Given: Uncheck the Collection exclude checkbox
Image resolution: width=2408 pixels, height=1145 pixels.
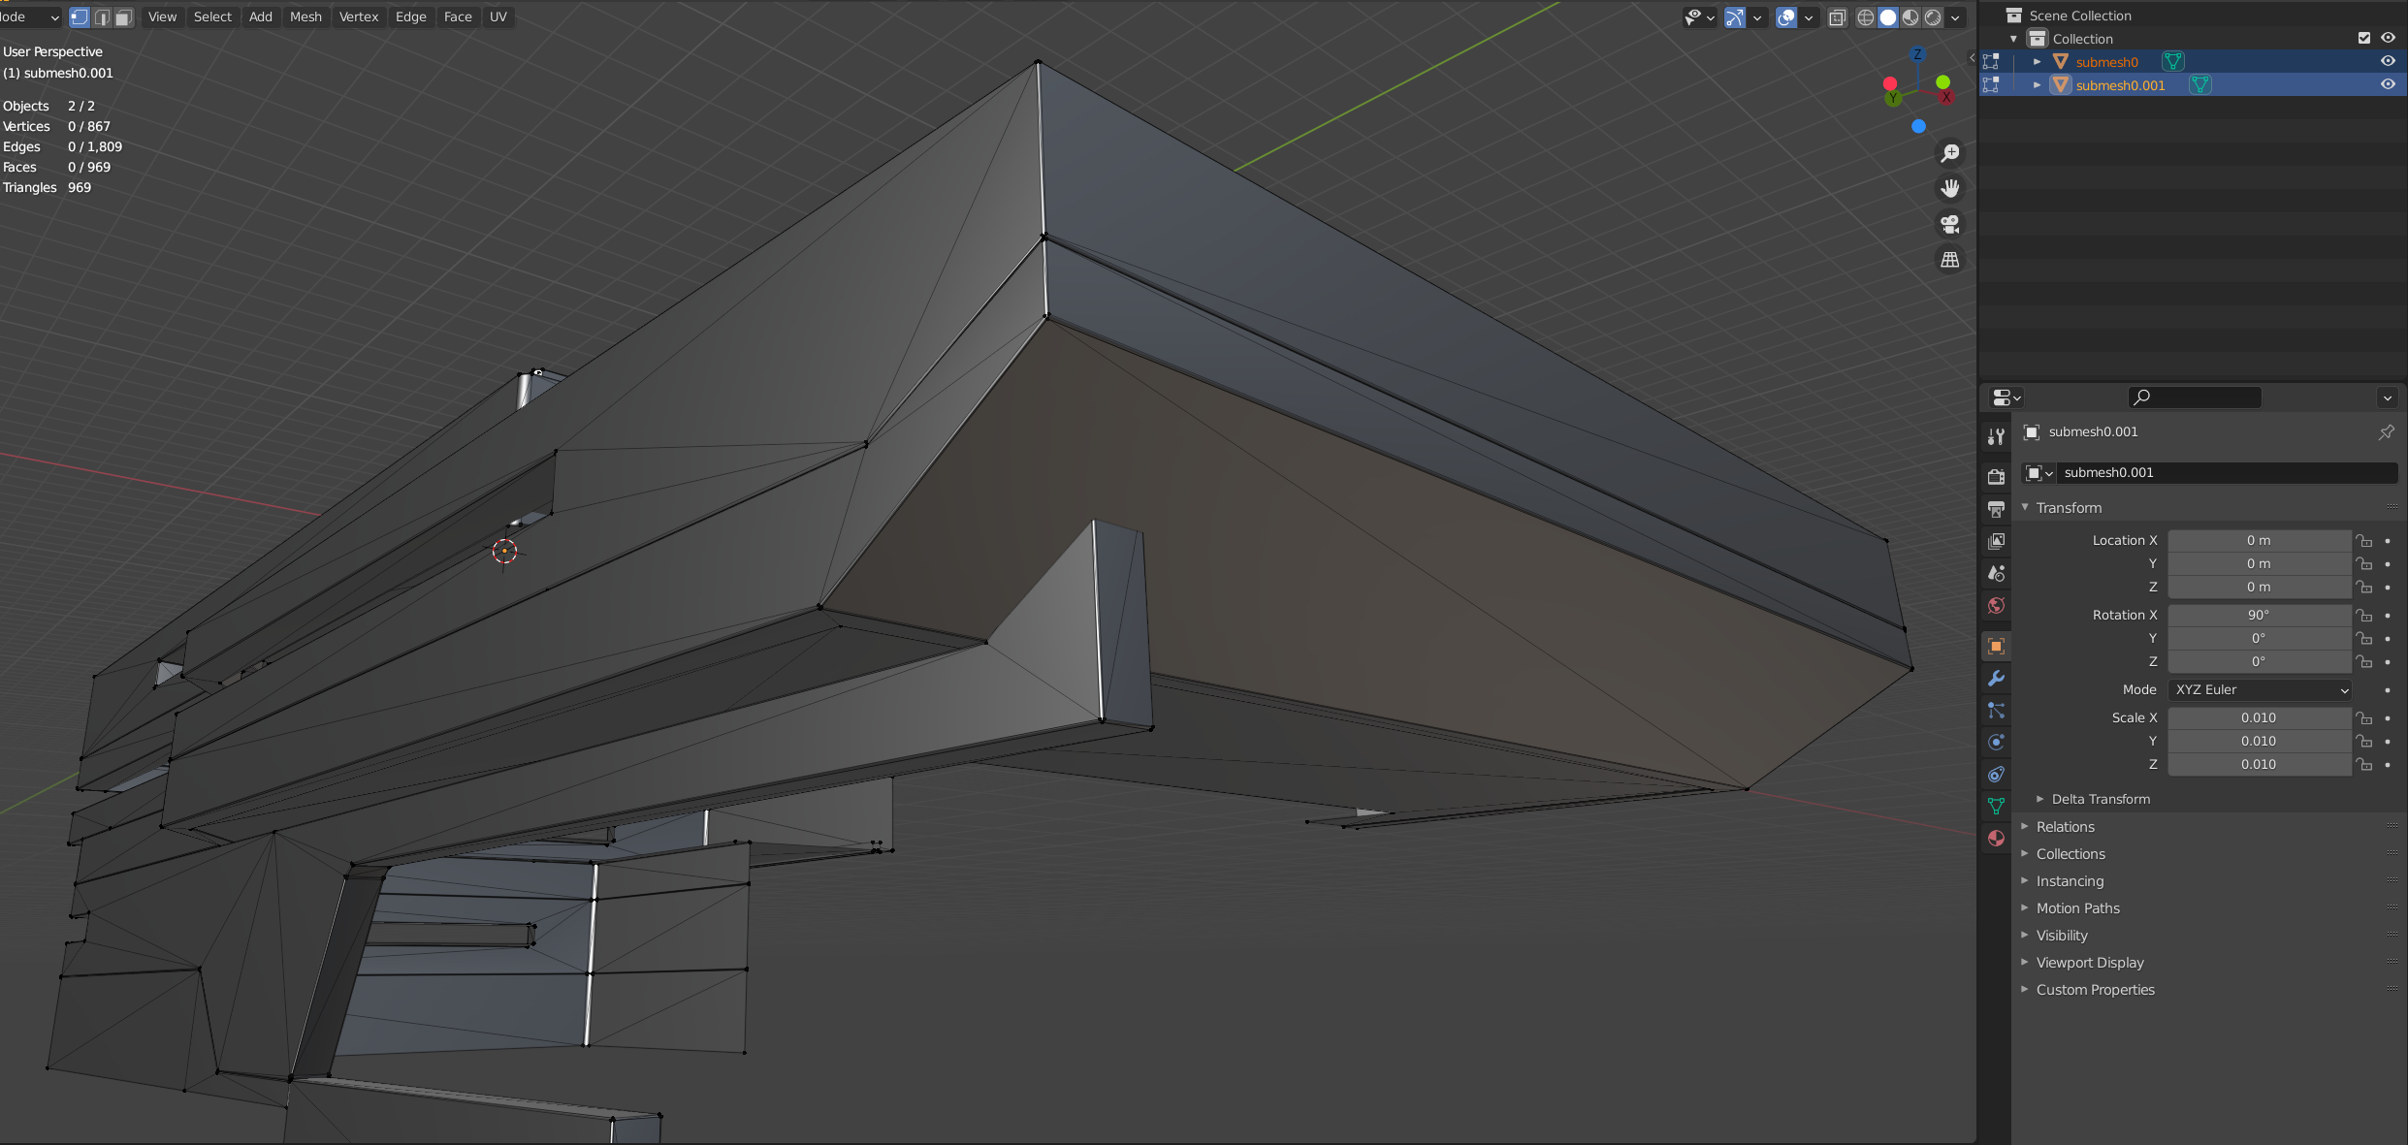Looking at the screenshot, I should (x=2364, y=39).
